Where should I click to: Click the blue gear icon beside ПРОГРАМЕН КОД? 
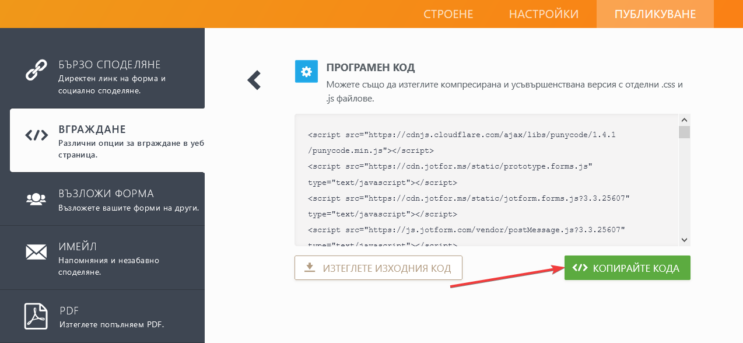click(306, 72)
